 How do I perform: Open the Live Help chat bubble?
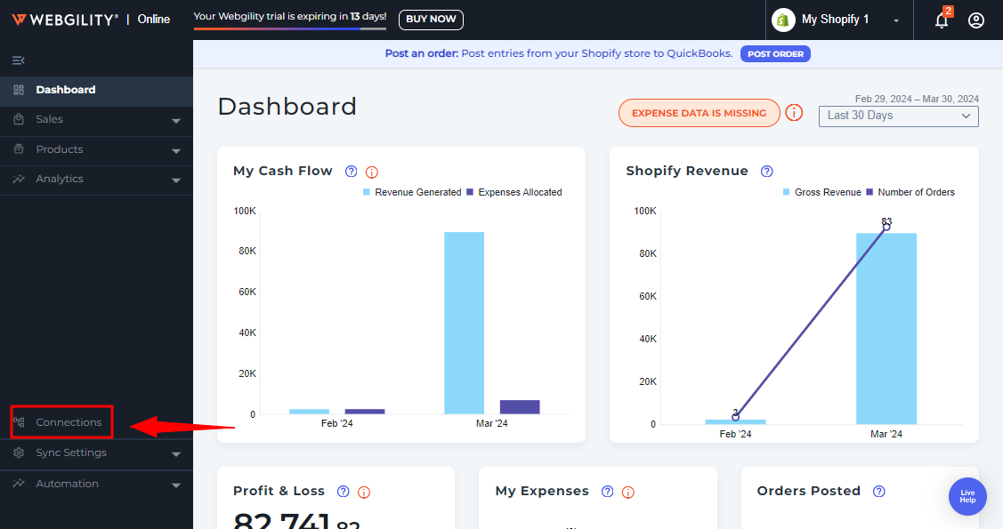pyautogui.click(x=967, y=496)
